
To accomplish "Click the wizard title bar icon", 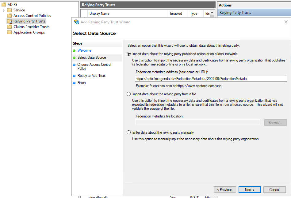I will click(x=77, y=22).
